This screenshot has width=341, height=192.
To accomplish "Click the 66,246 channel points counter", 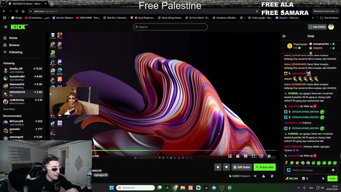I will (x=292, y=179).
